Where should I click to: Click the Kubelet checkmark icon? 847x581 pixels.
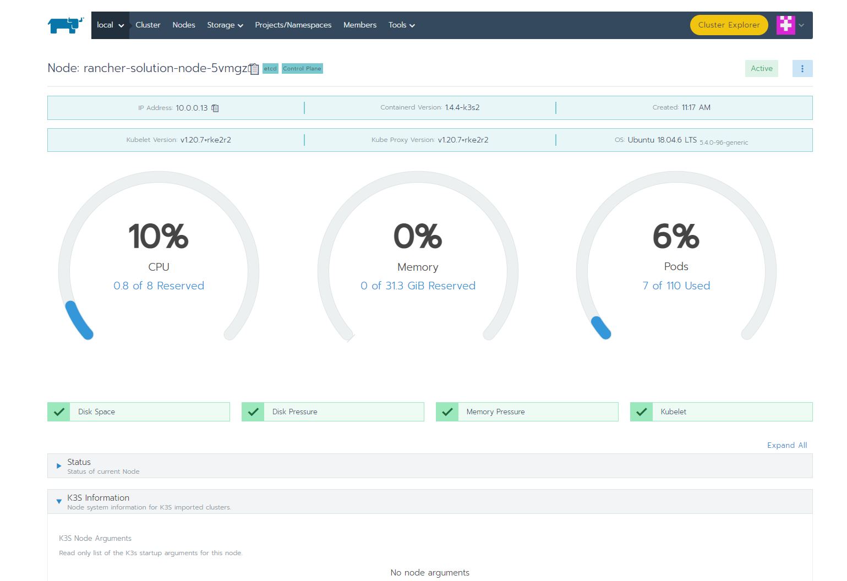click(641, 412)
